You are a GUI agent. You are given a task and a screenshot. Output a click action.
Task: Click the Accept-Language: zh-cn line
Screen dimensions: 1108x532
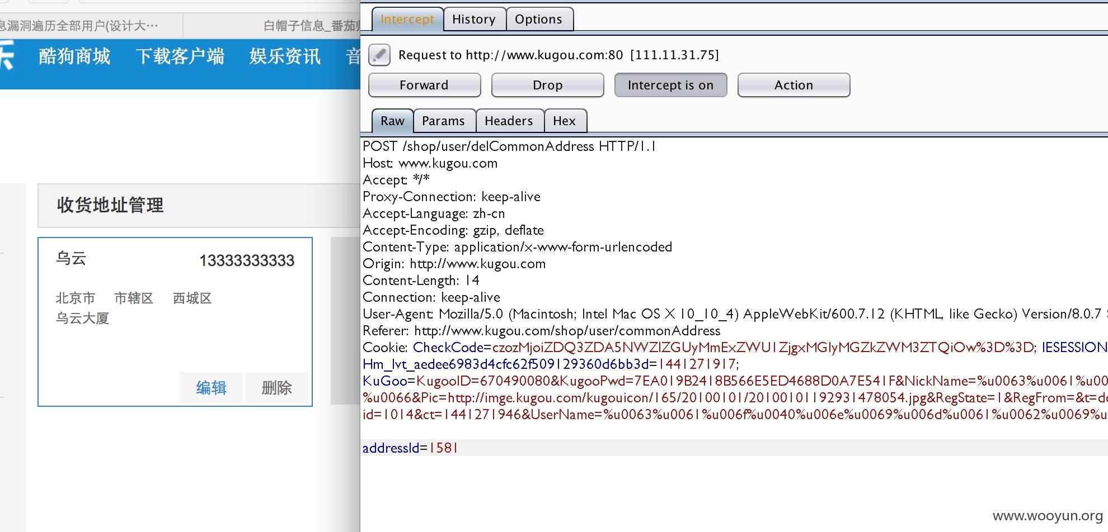pyautogui.click(x=434, y=213)
